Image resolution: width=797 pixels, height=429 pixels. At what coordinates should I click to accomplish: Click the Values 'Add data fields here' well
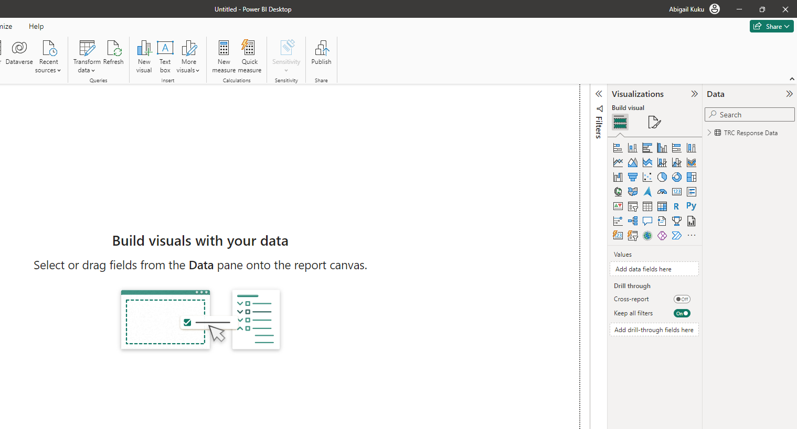click(x=654, y=269)
